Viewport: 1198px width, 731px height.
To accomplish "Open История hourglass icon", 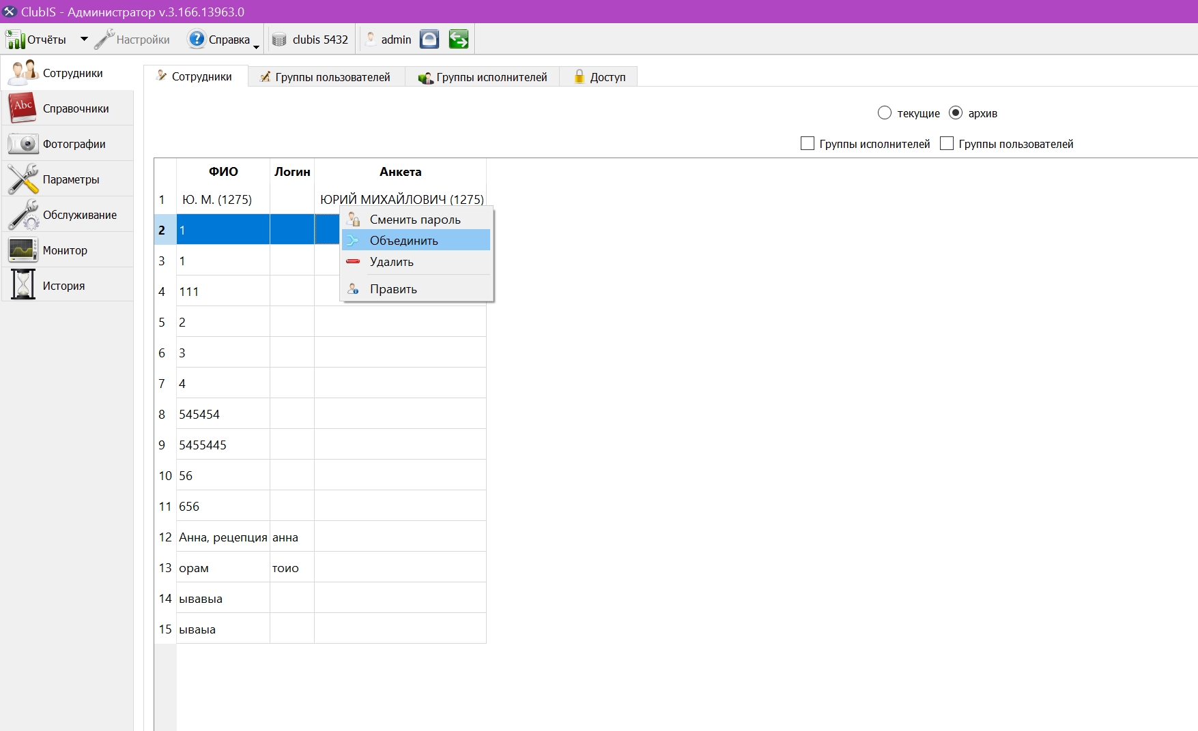I will [x=23, y=285].
